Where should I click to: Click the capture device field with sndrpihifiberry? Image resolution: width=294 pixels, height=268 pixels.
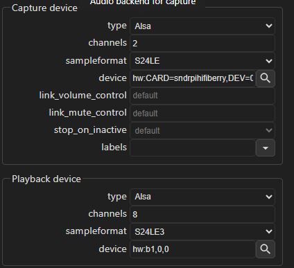coord(193,78)
